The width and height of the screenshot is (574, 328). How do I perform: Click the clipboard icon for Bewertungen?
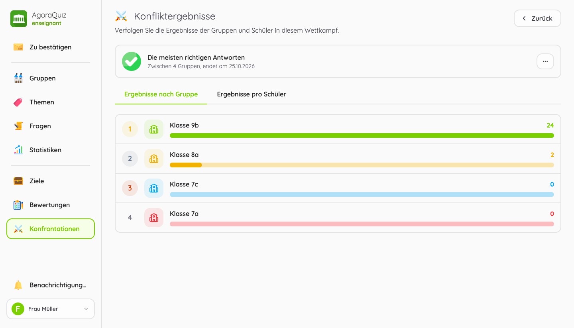tap(18, 205)
